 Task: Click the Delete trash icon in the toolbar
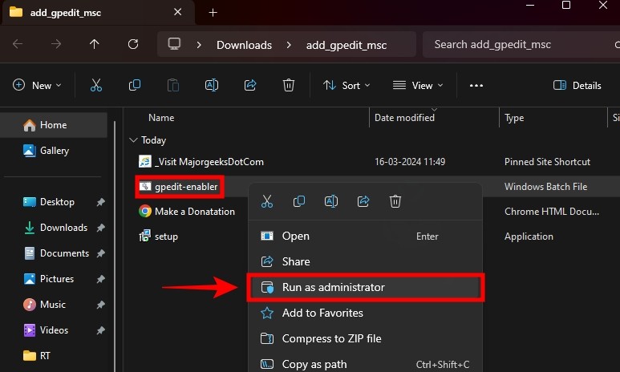point(289,86)
